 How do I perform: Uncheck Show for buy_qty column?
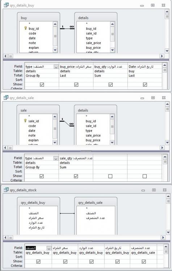tap(110, 85)
